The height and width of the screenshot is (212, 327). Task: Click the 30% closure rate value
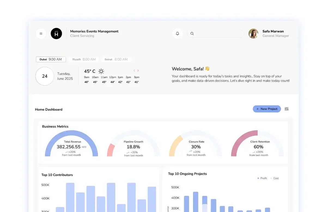[x=196, y=147]
